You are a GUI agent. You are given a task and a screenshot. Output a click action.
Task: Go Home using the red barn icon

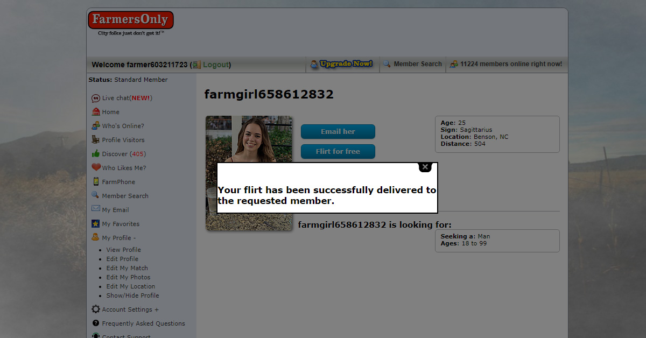pyautogui.click(x=96, y=112)
